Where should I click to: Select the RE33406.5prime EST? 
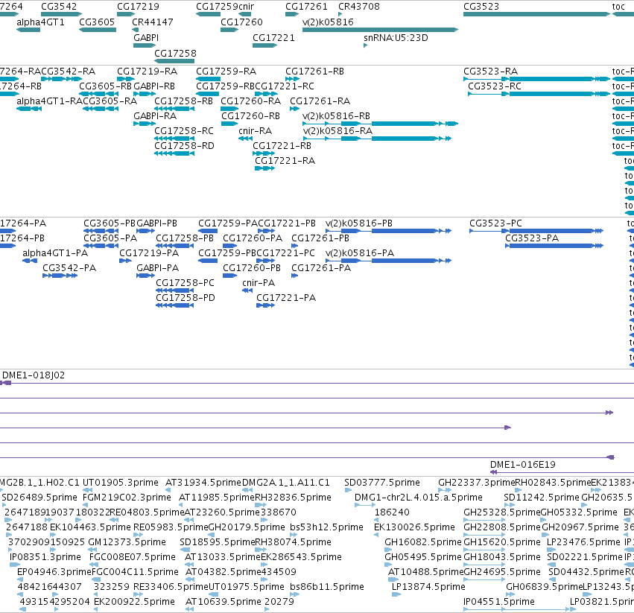pos(139,594)
